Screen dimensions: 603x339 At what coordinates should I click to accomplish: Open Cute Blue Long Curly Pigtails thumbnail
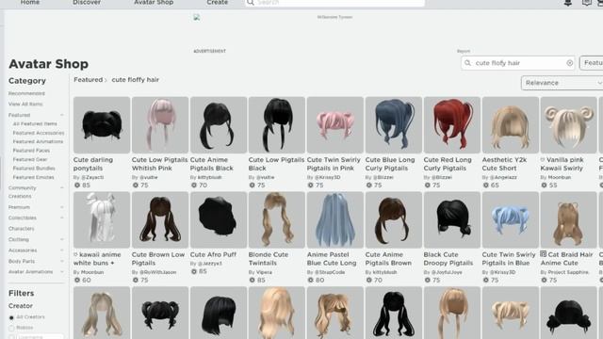point(394,125)
